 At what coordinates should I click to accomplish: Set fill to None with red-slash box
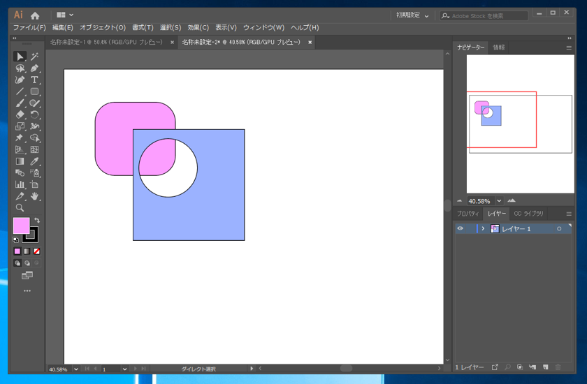(37, 251)
